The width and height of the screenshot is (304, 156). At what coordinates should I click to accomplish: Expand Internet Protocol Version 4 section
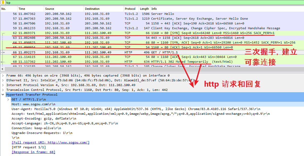[x=3, y=85]
